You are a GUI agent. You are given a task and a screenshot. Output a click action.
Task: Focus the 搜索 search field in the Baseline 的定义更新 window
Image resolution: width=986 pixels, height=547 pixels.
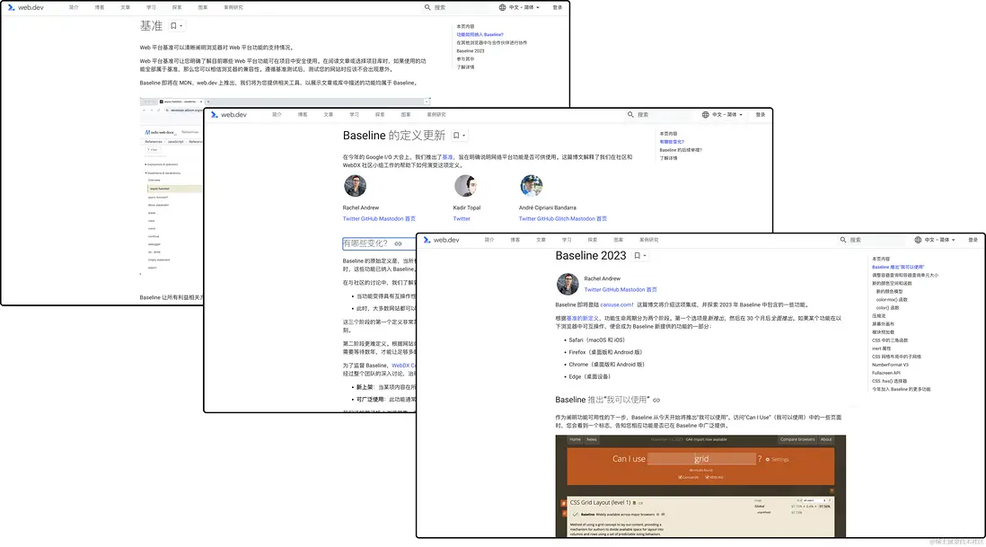tap(662, 114)
